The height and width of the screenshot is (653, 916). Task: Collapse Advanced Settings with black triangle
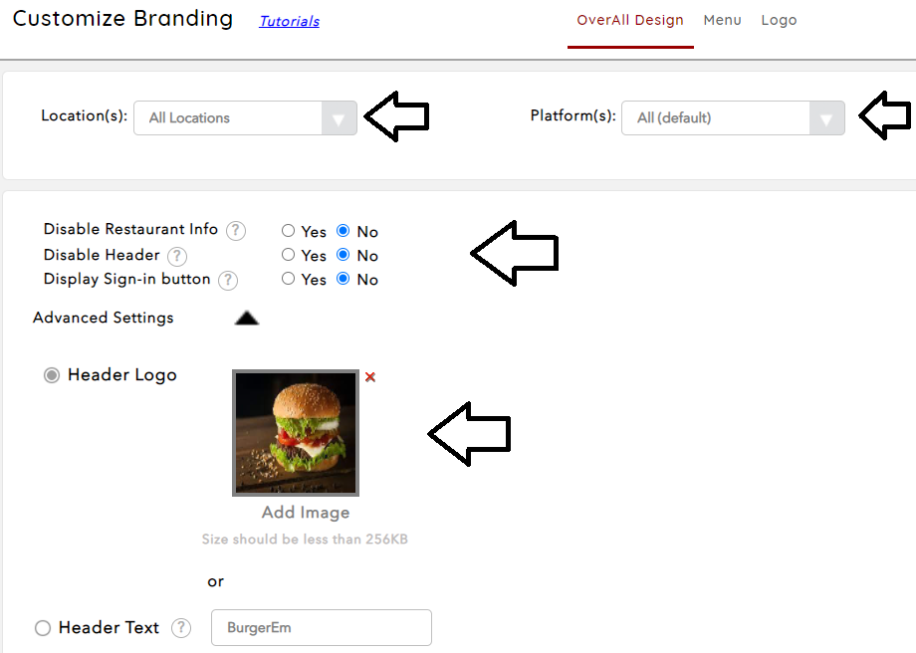pos(247,319)
